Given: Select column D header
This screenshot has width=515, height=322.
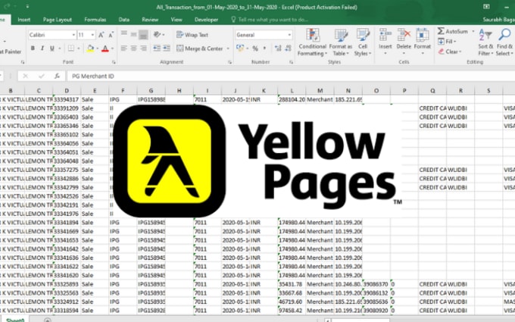Looking at the screenshot, I should pos(67,91).
